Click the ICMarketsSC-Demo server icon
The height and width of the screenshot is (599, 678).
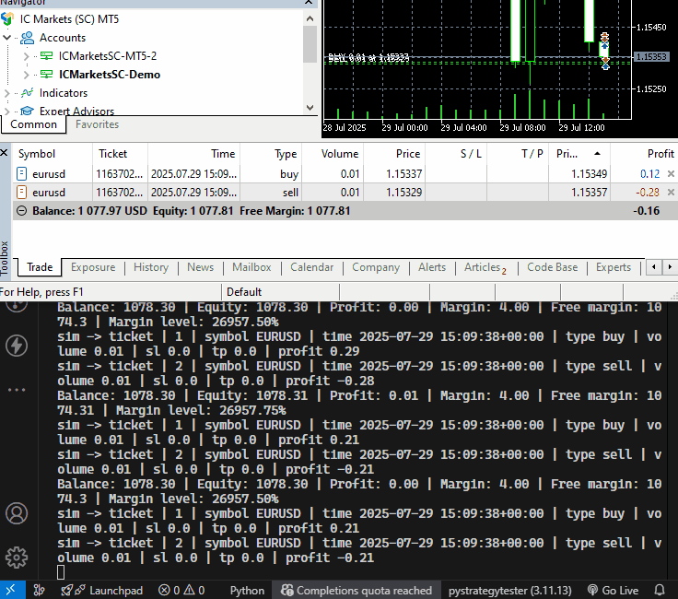click(47, 75)
